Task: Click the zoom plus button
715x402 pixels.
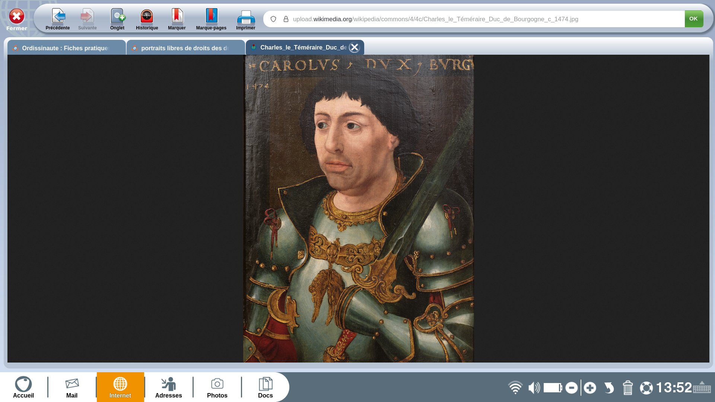Action: [x=590, y=388]
